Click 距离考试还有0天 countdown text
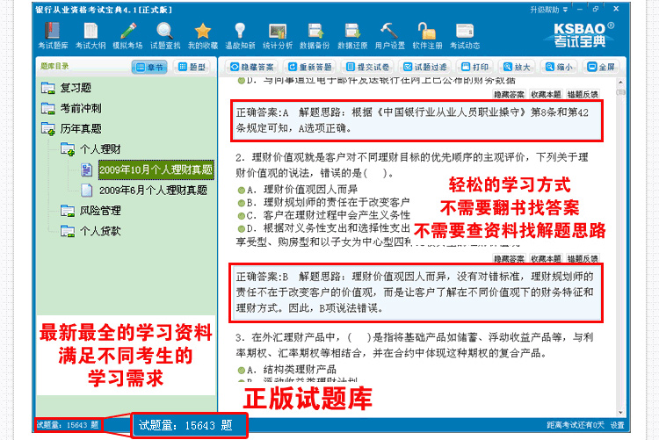Viewport: 659px width, 440px height. point(576,425)
